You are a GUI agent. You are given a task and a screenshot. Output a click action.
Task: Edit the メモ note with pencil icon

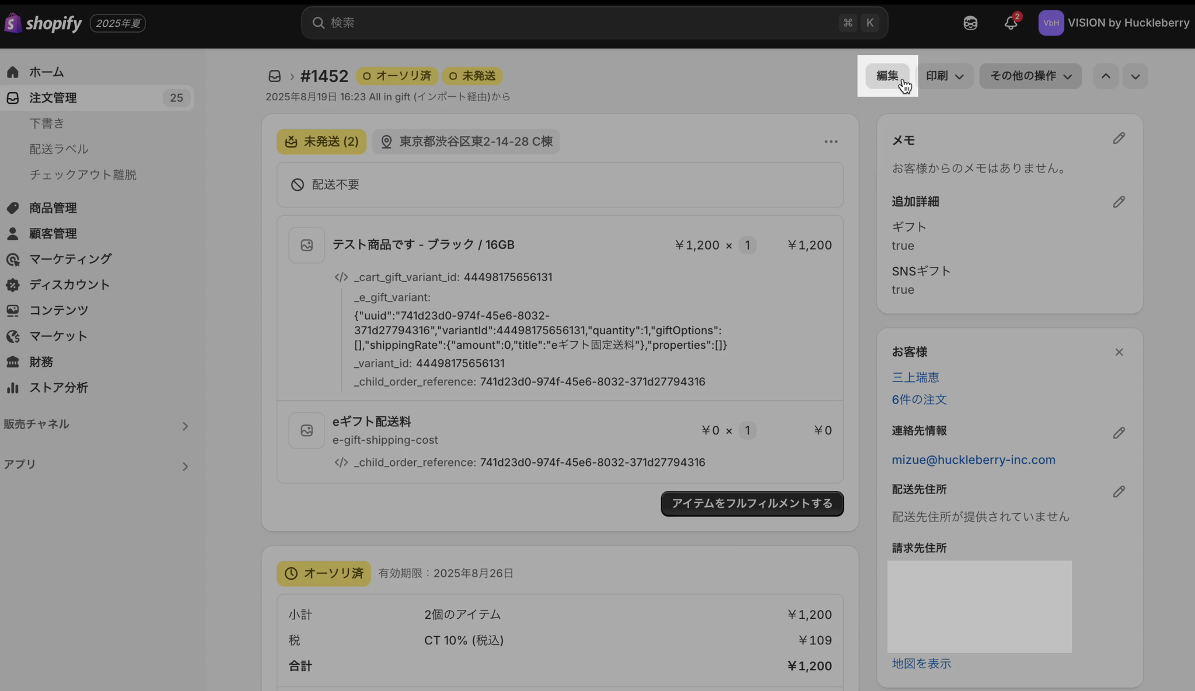(1119, 138)
